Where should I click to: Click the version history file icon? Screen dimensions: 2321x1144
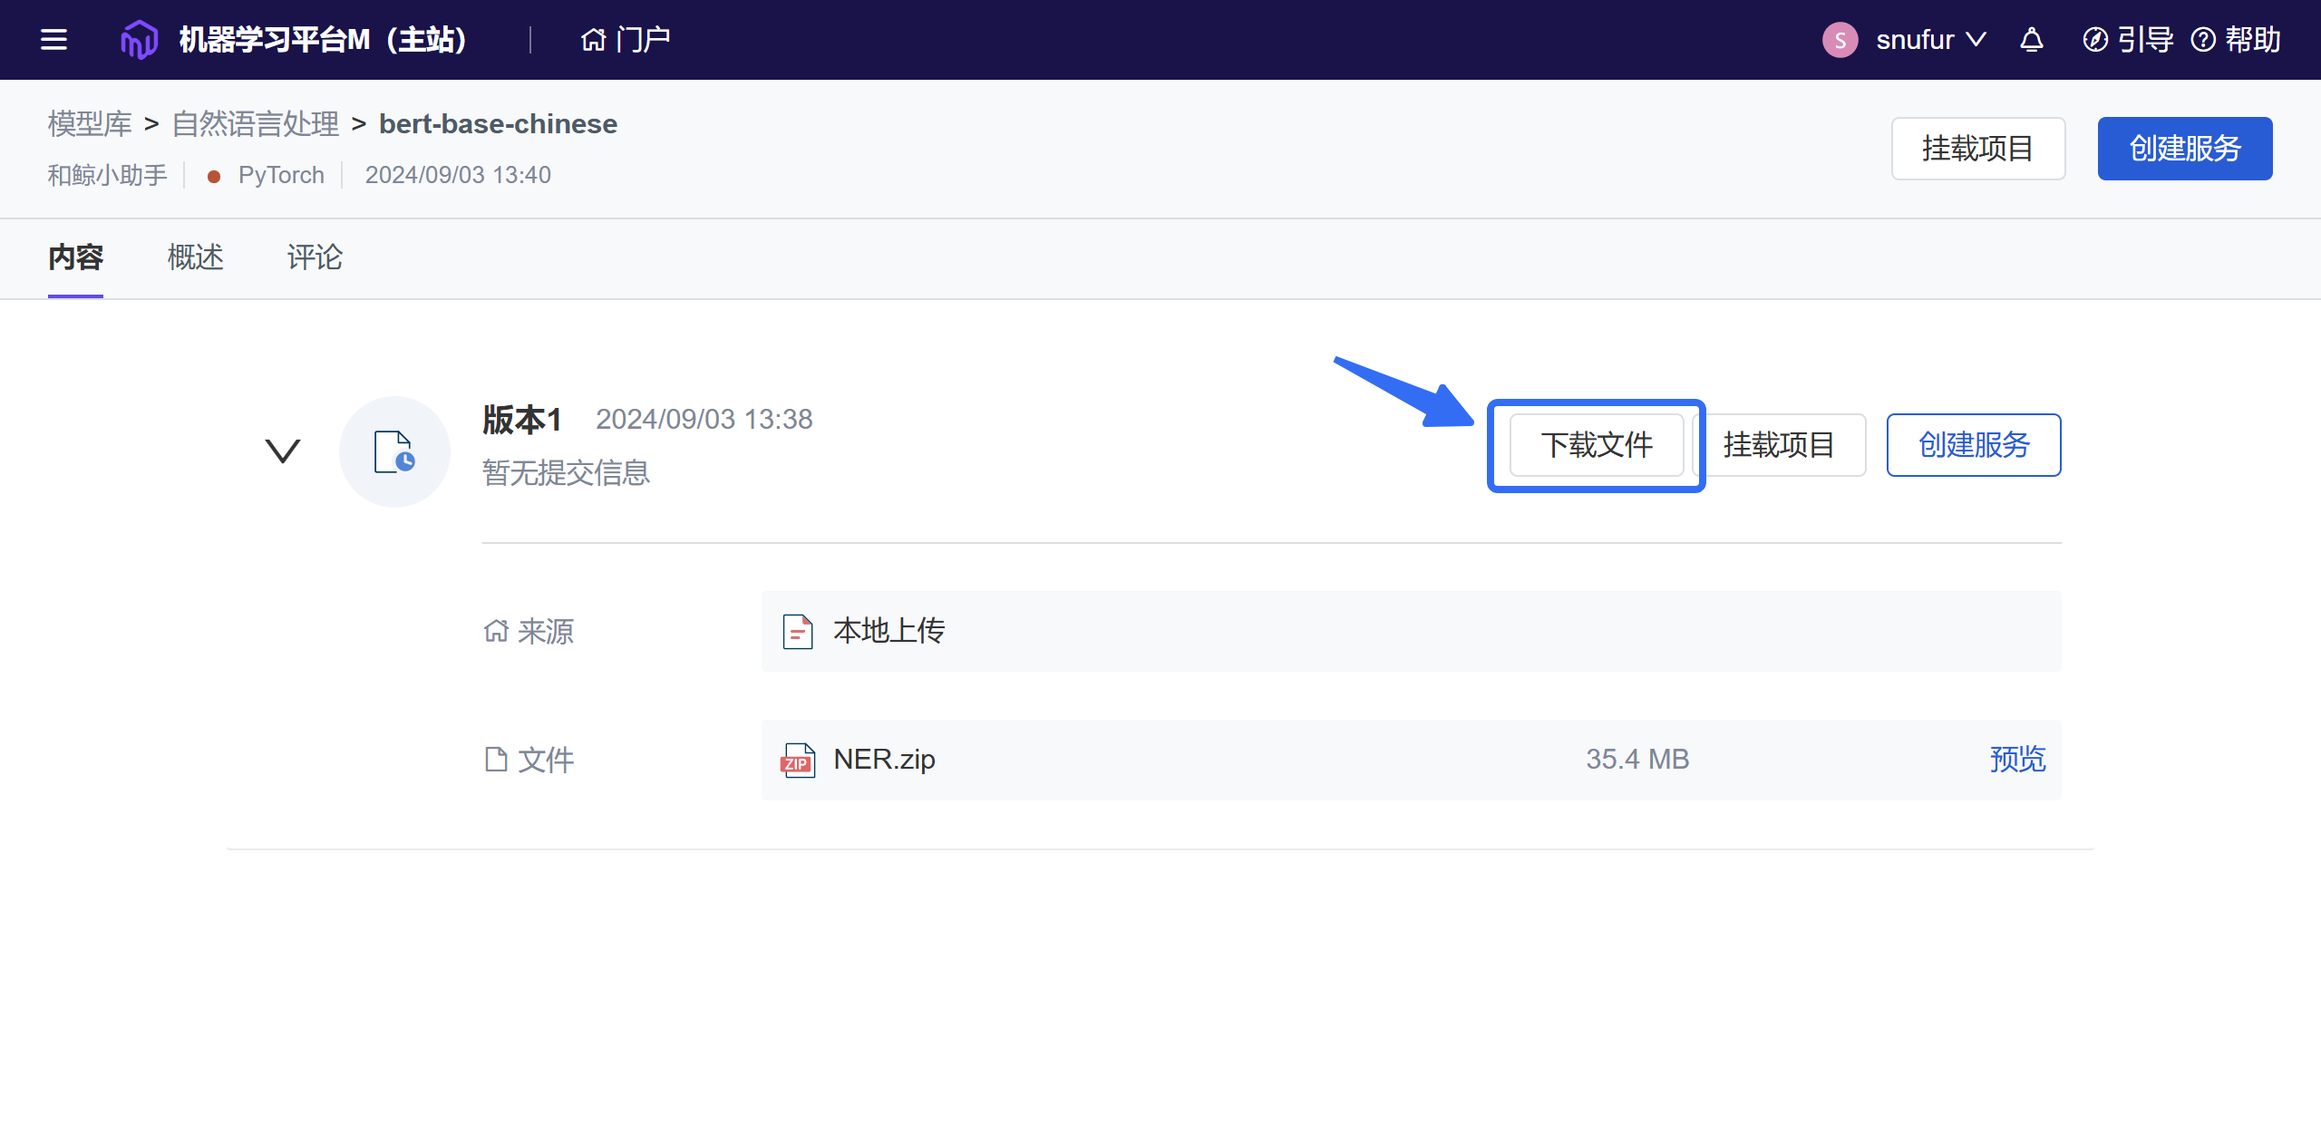tap(394, 451)
